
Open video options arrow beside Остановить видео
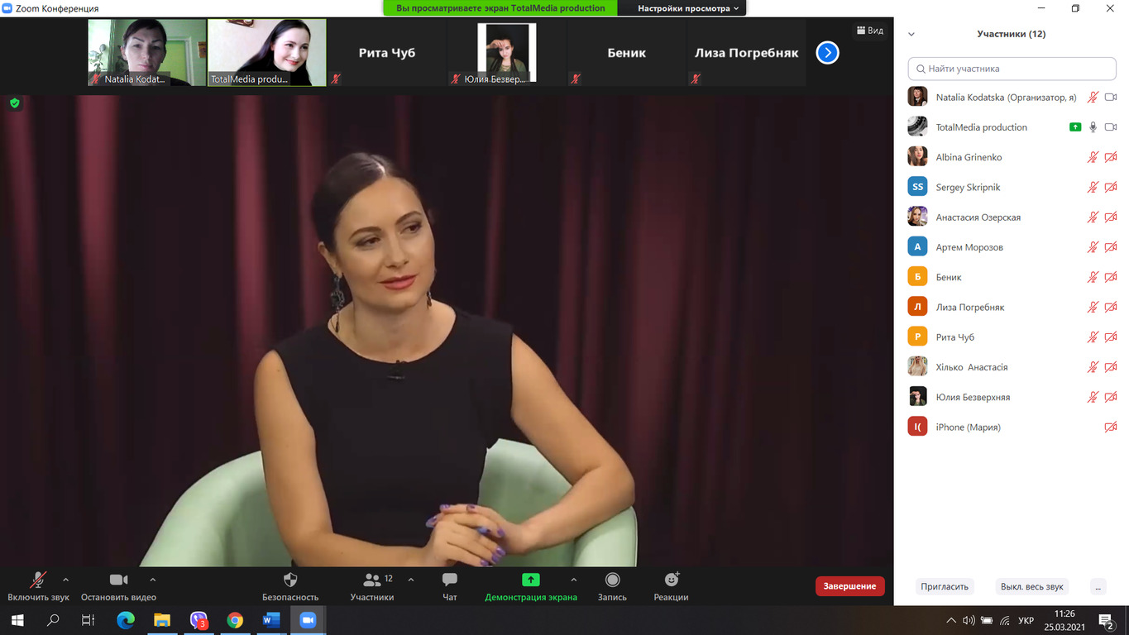pyautogui.click(x=152, y=580)
